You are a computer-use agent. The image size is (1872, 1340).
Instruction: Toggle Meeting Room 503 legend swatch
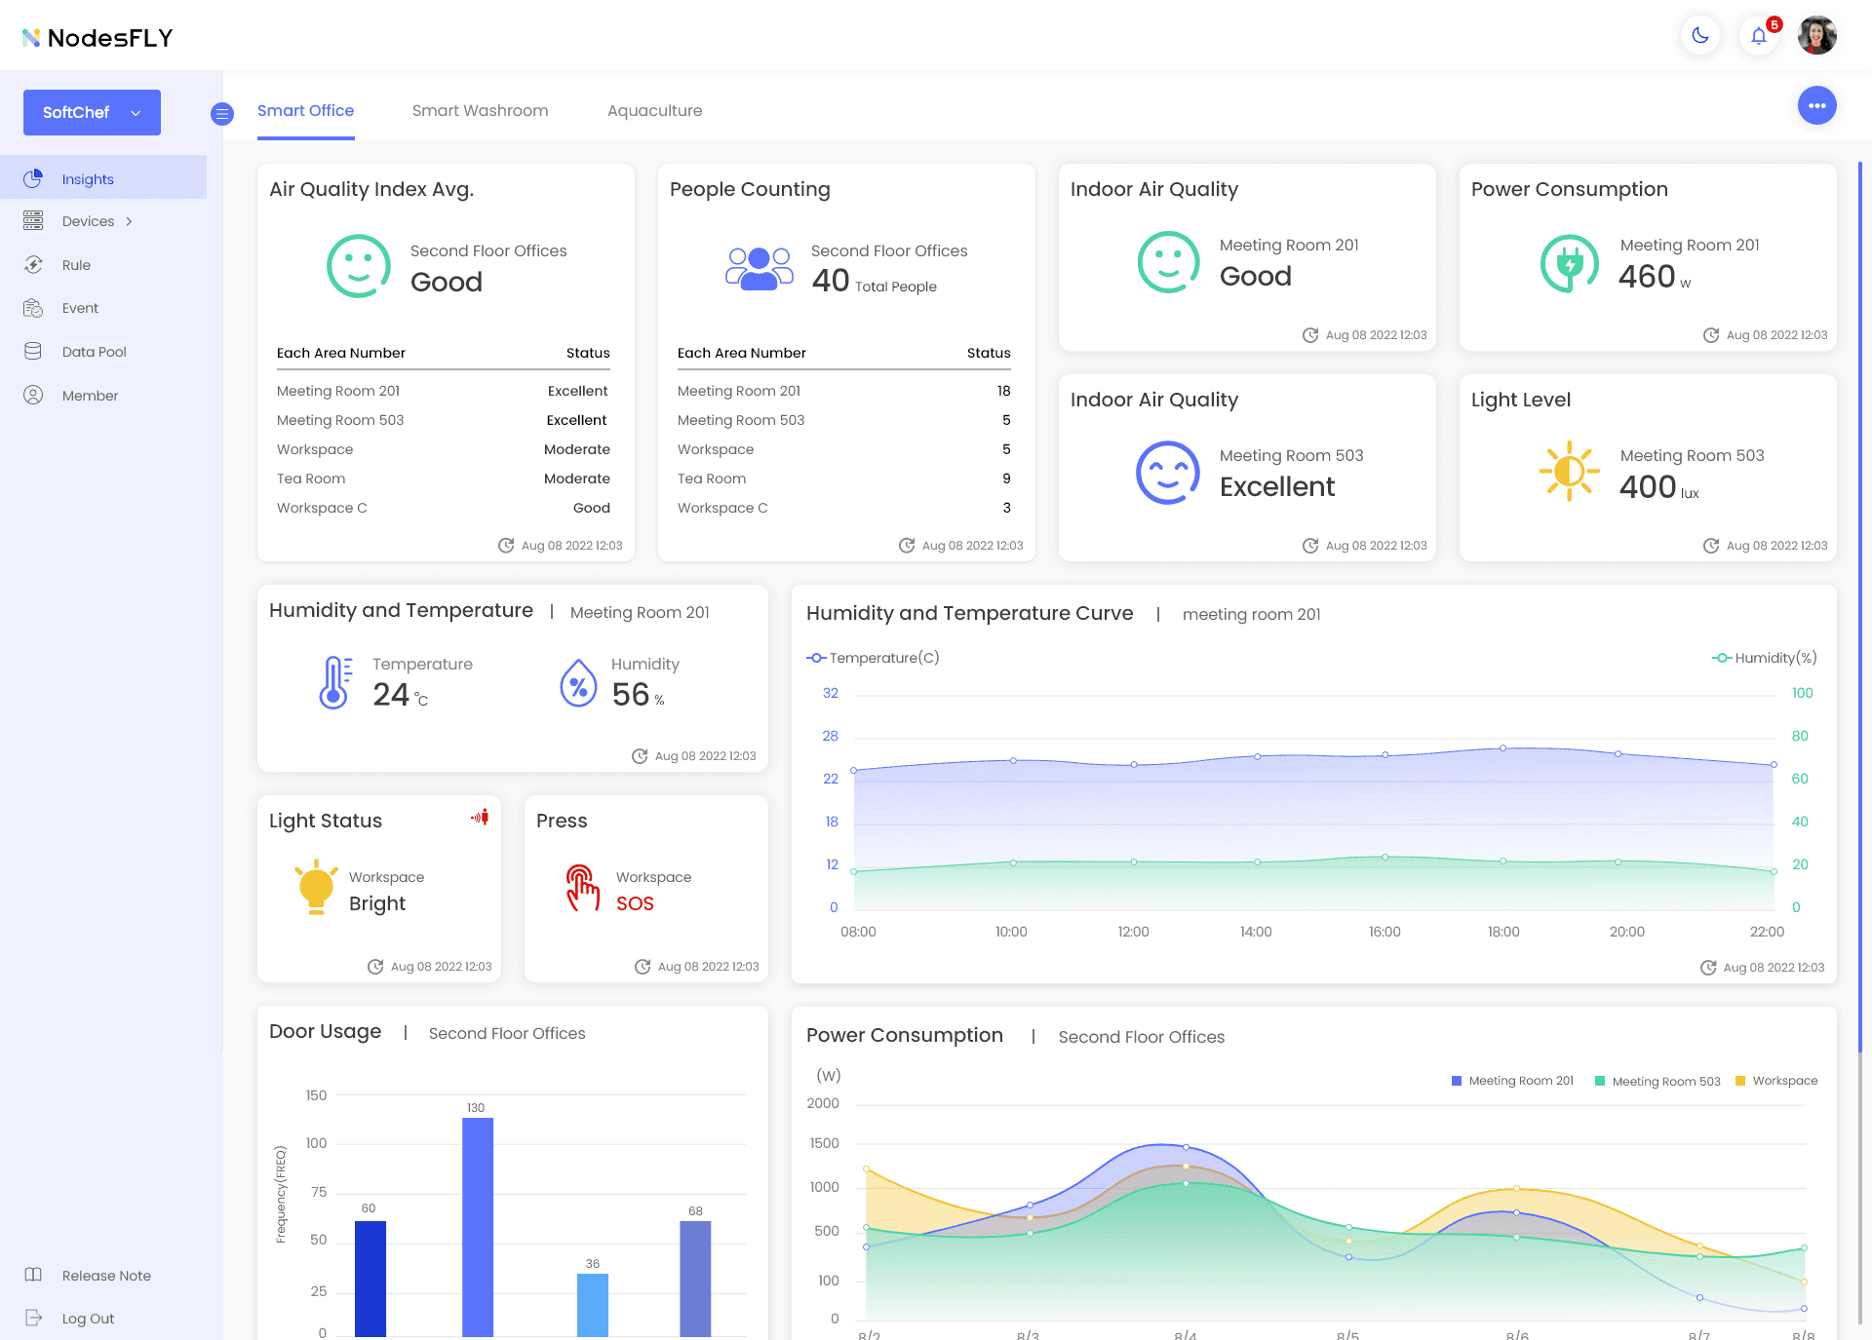click(x=1600, y=1081)
